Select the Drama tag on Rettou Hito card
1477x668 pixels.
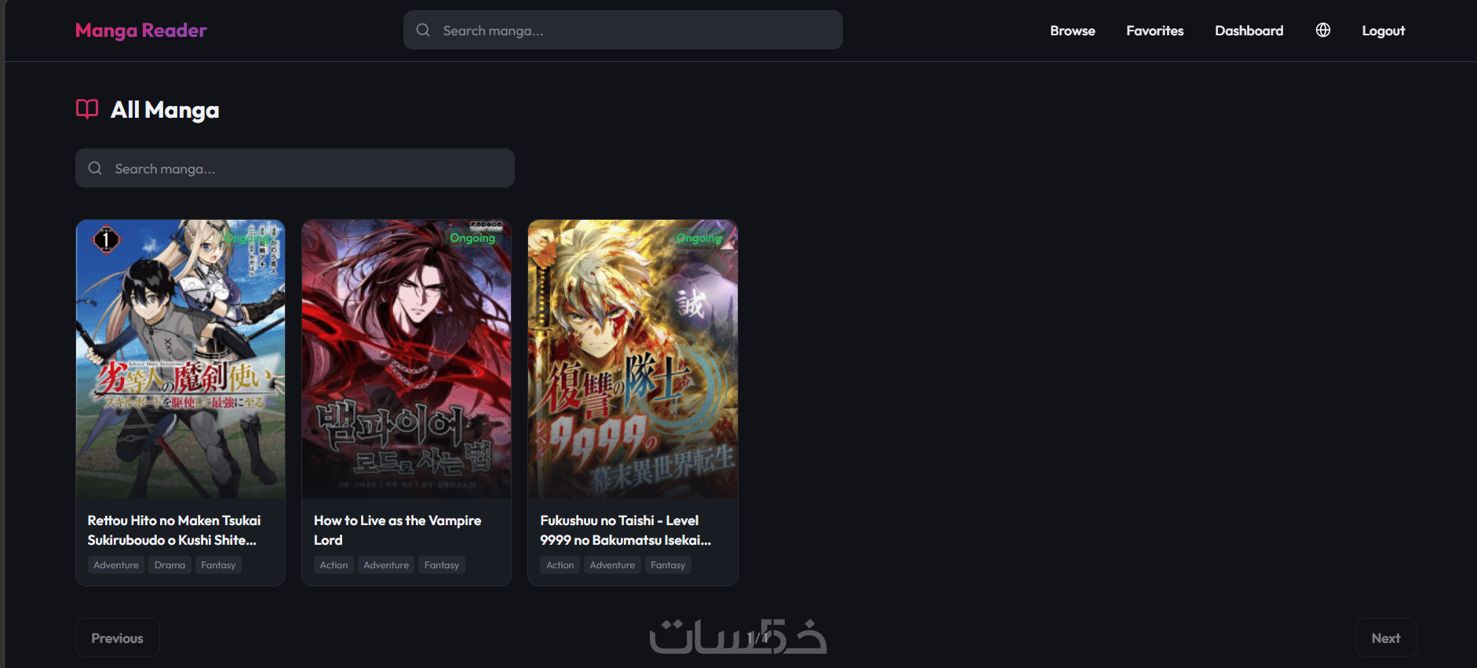pos(170,565)
